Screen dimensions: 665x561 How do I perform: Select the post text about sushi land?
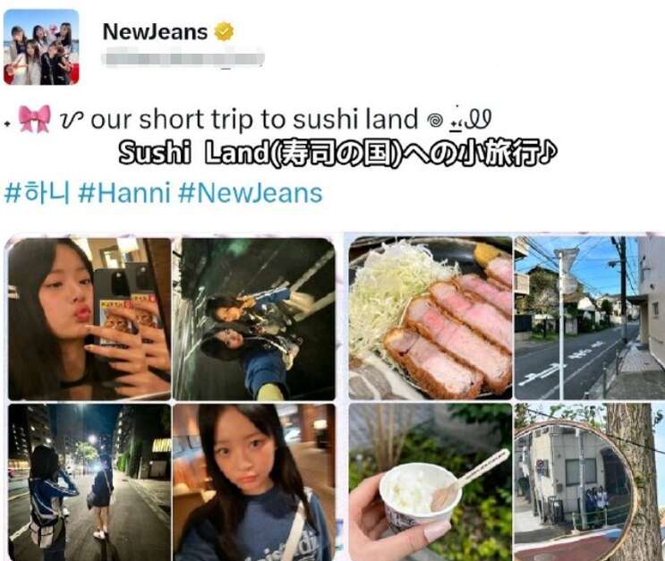coord(254,119)
